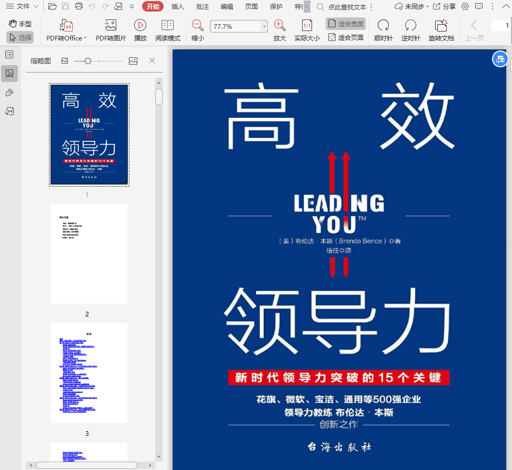Screen dimensions: 512x470
Task: Click thumbnail panel horizontal scrollbar handle
Action: tap(86, 465)
